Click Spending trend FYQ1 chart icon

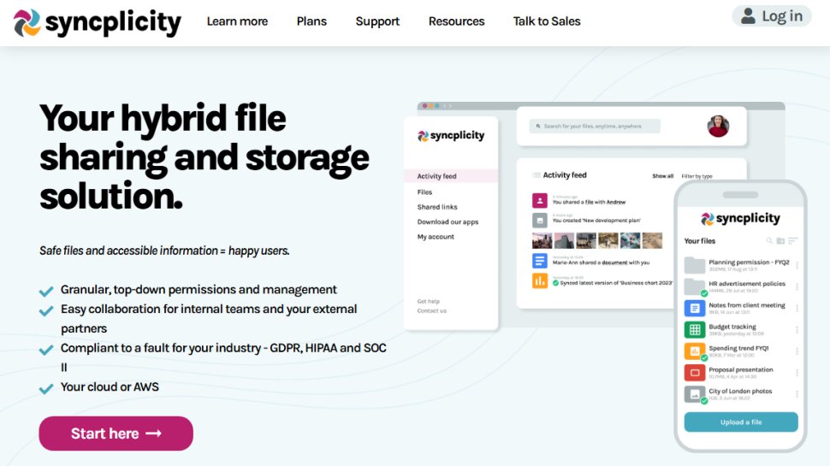point(695,351)
